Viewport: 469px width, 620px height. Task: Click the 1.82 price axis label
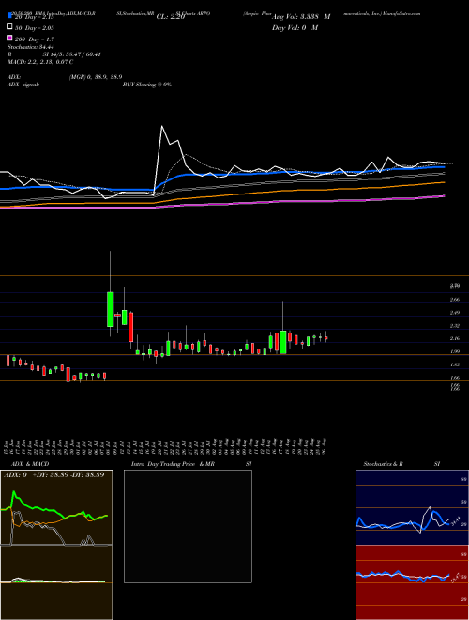[455, 364]
